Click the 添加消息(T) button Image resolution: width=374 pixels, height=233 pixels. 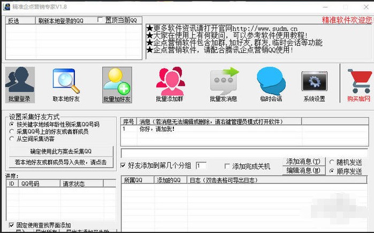pyautogui.click(x=303, y=162)
